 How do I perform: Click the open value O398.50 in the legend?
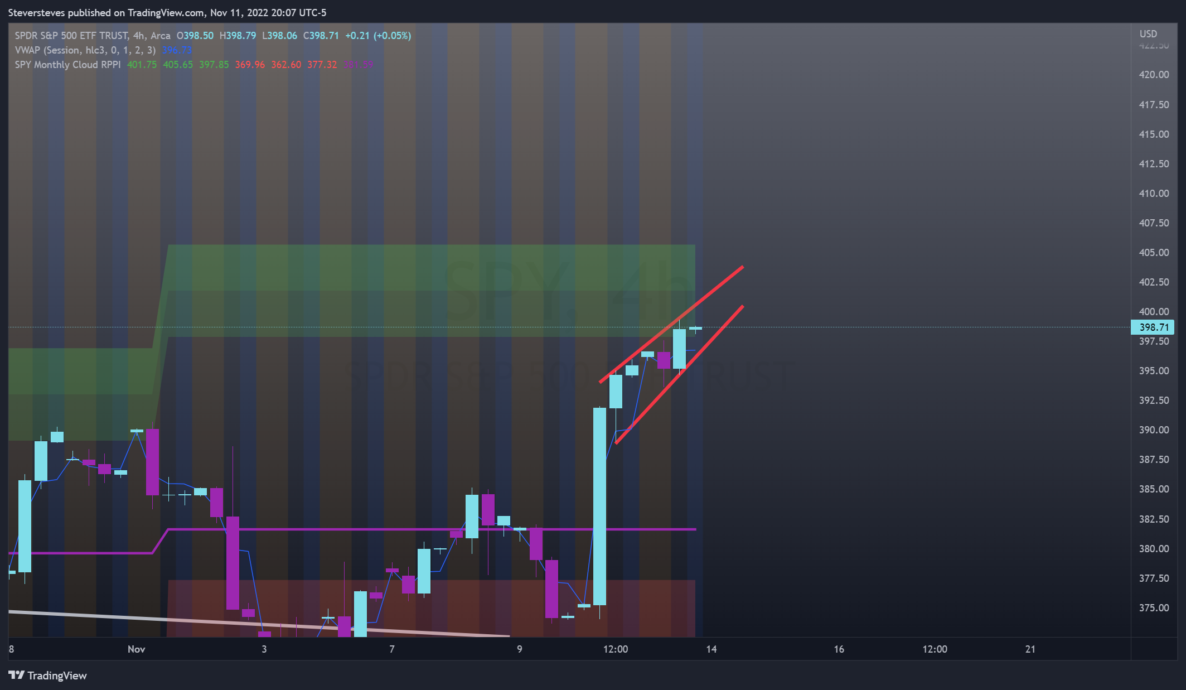pos(195,36)
